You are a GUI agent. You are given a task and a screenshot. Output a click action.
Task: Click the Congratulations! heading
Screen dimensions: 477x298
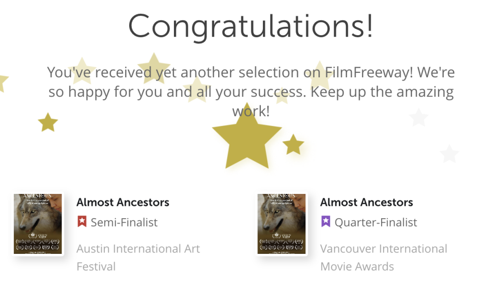pos(250,26)
